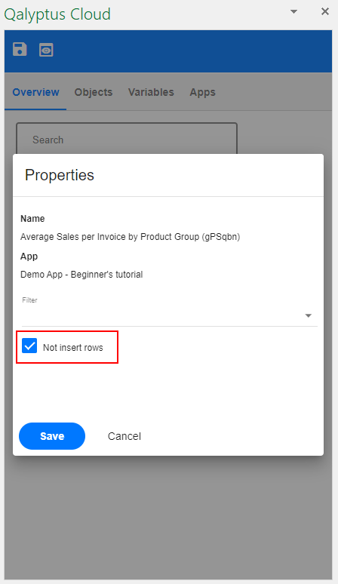The width and height of the screenshot is (338, 584).
Task: Click the Properties dialog title
Action: tap(60, 175)
